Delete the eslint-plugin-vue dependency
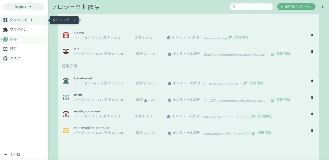 pos(312,114)
